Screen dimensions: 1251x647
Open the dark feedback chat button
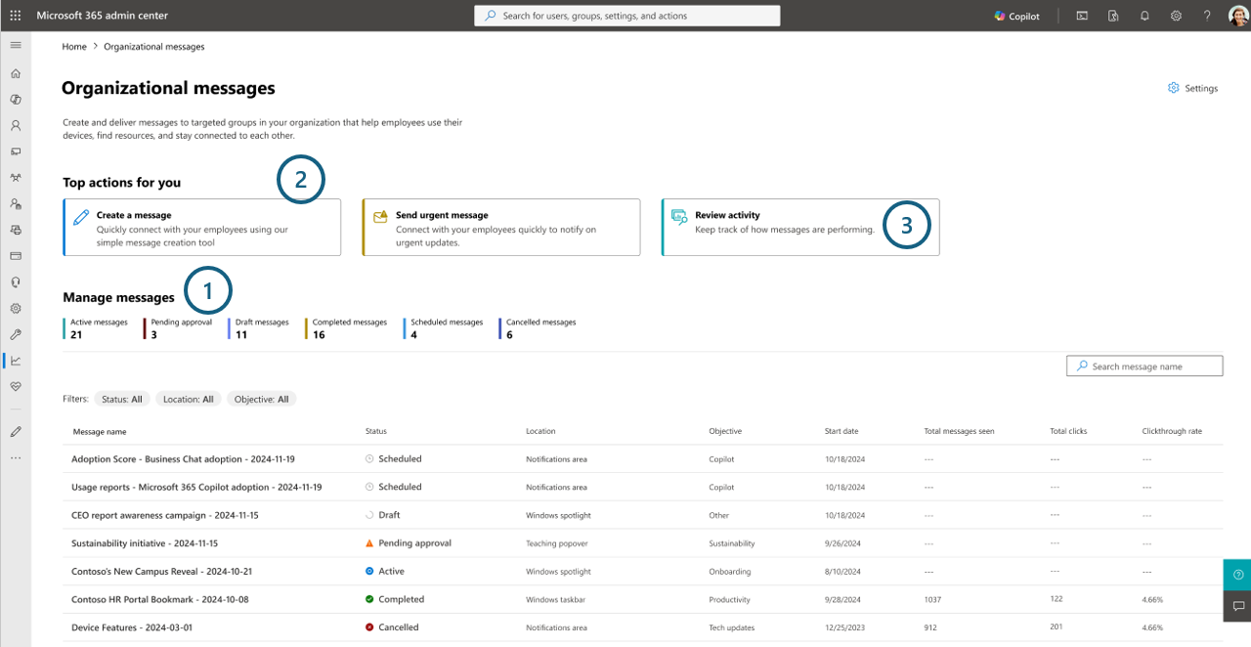coord(1237,606)
